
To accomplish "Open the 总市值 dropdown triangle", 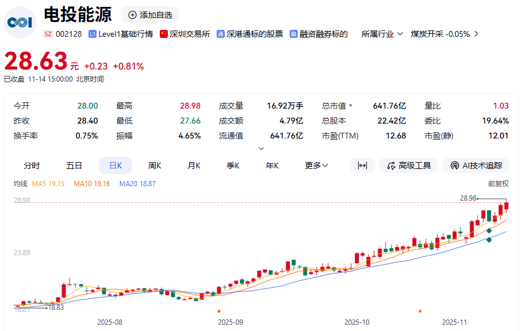I will coord(351,106).
